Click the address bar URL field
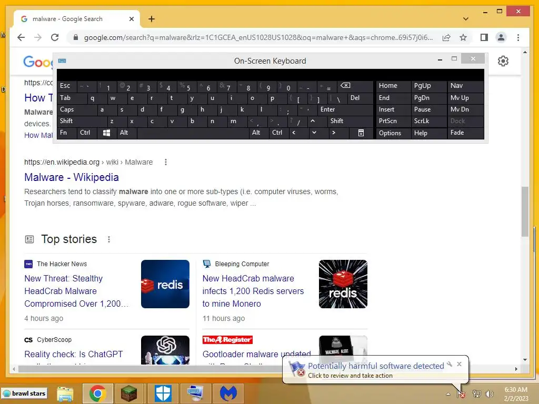Screen dimensions: 539x404 [x=258, y=37]
